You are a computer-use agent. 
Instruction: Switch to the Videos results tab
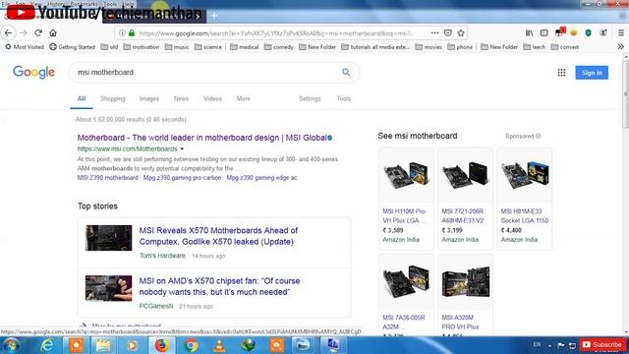coord(212,98)
